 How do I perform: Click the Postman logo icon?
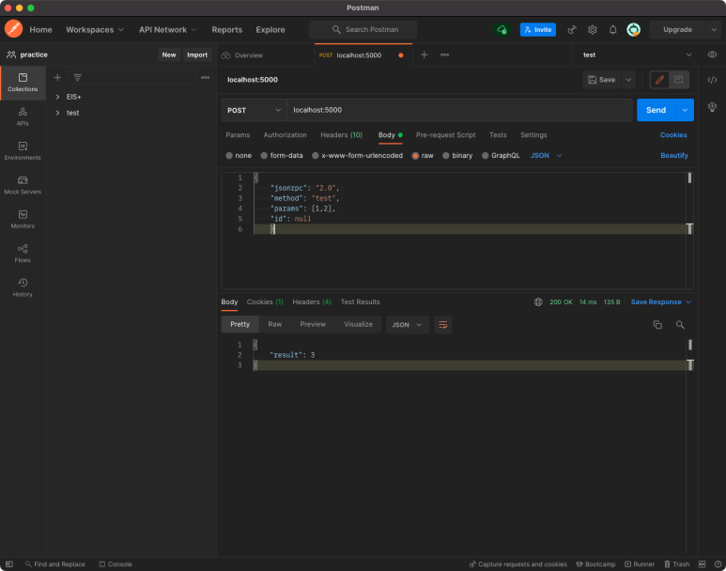(13, 29)
